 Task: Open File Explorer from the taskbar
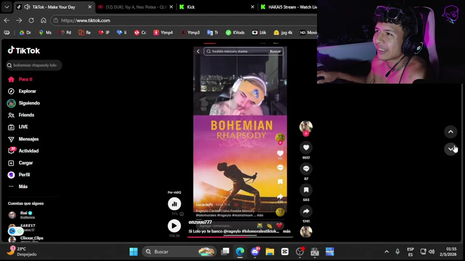[270, 252]
